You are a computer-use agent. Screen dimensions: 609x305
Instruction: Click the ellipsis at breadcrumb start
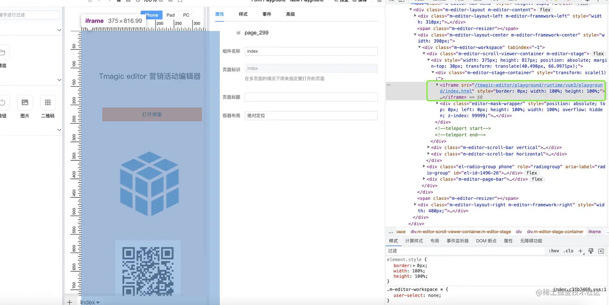click(x=391, y=232)
